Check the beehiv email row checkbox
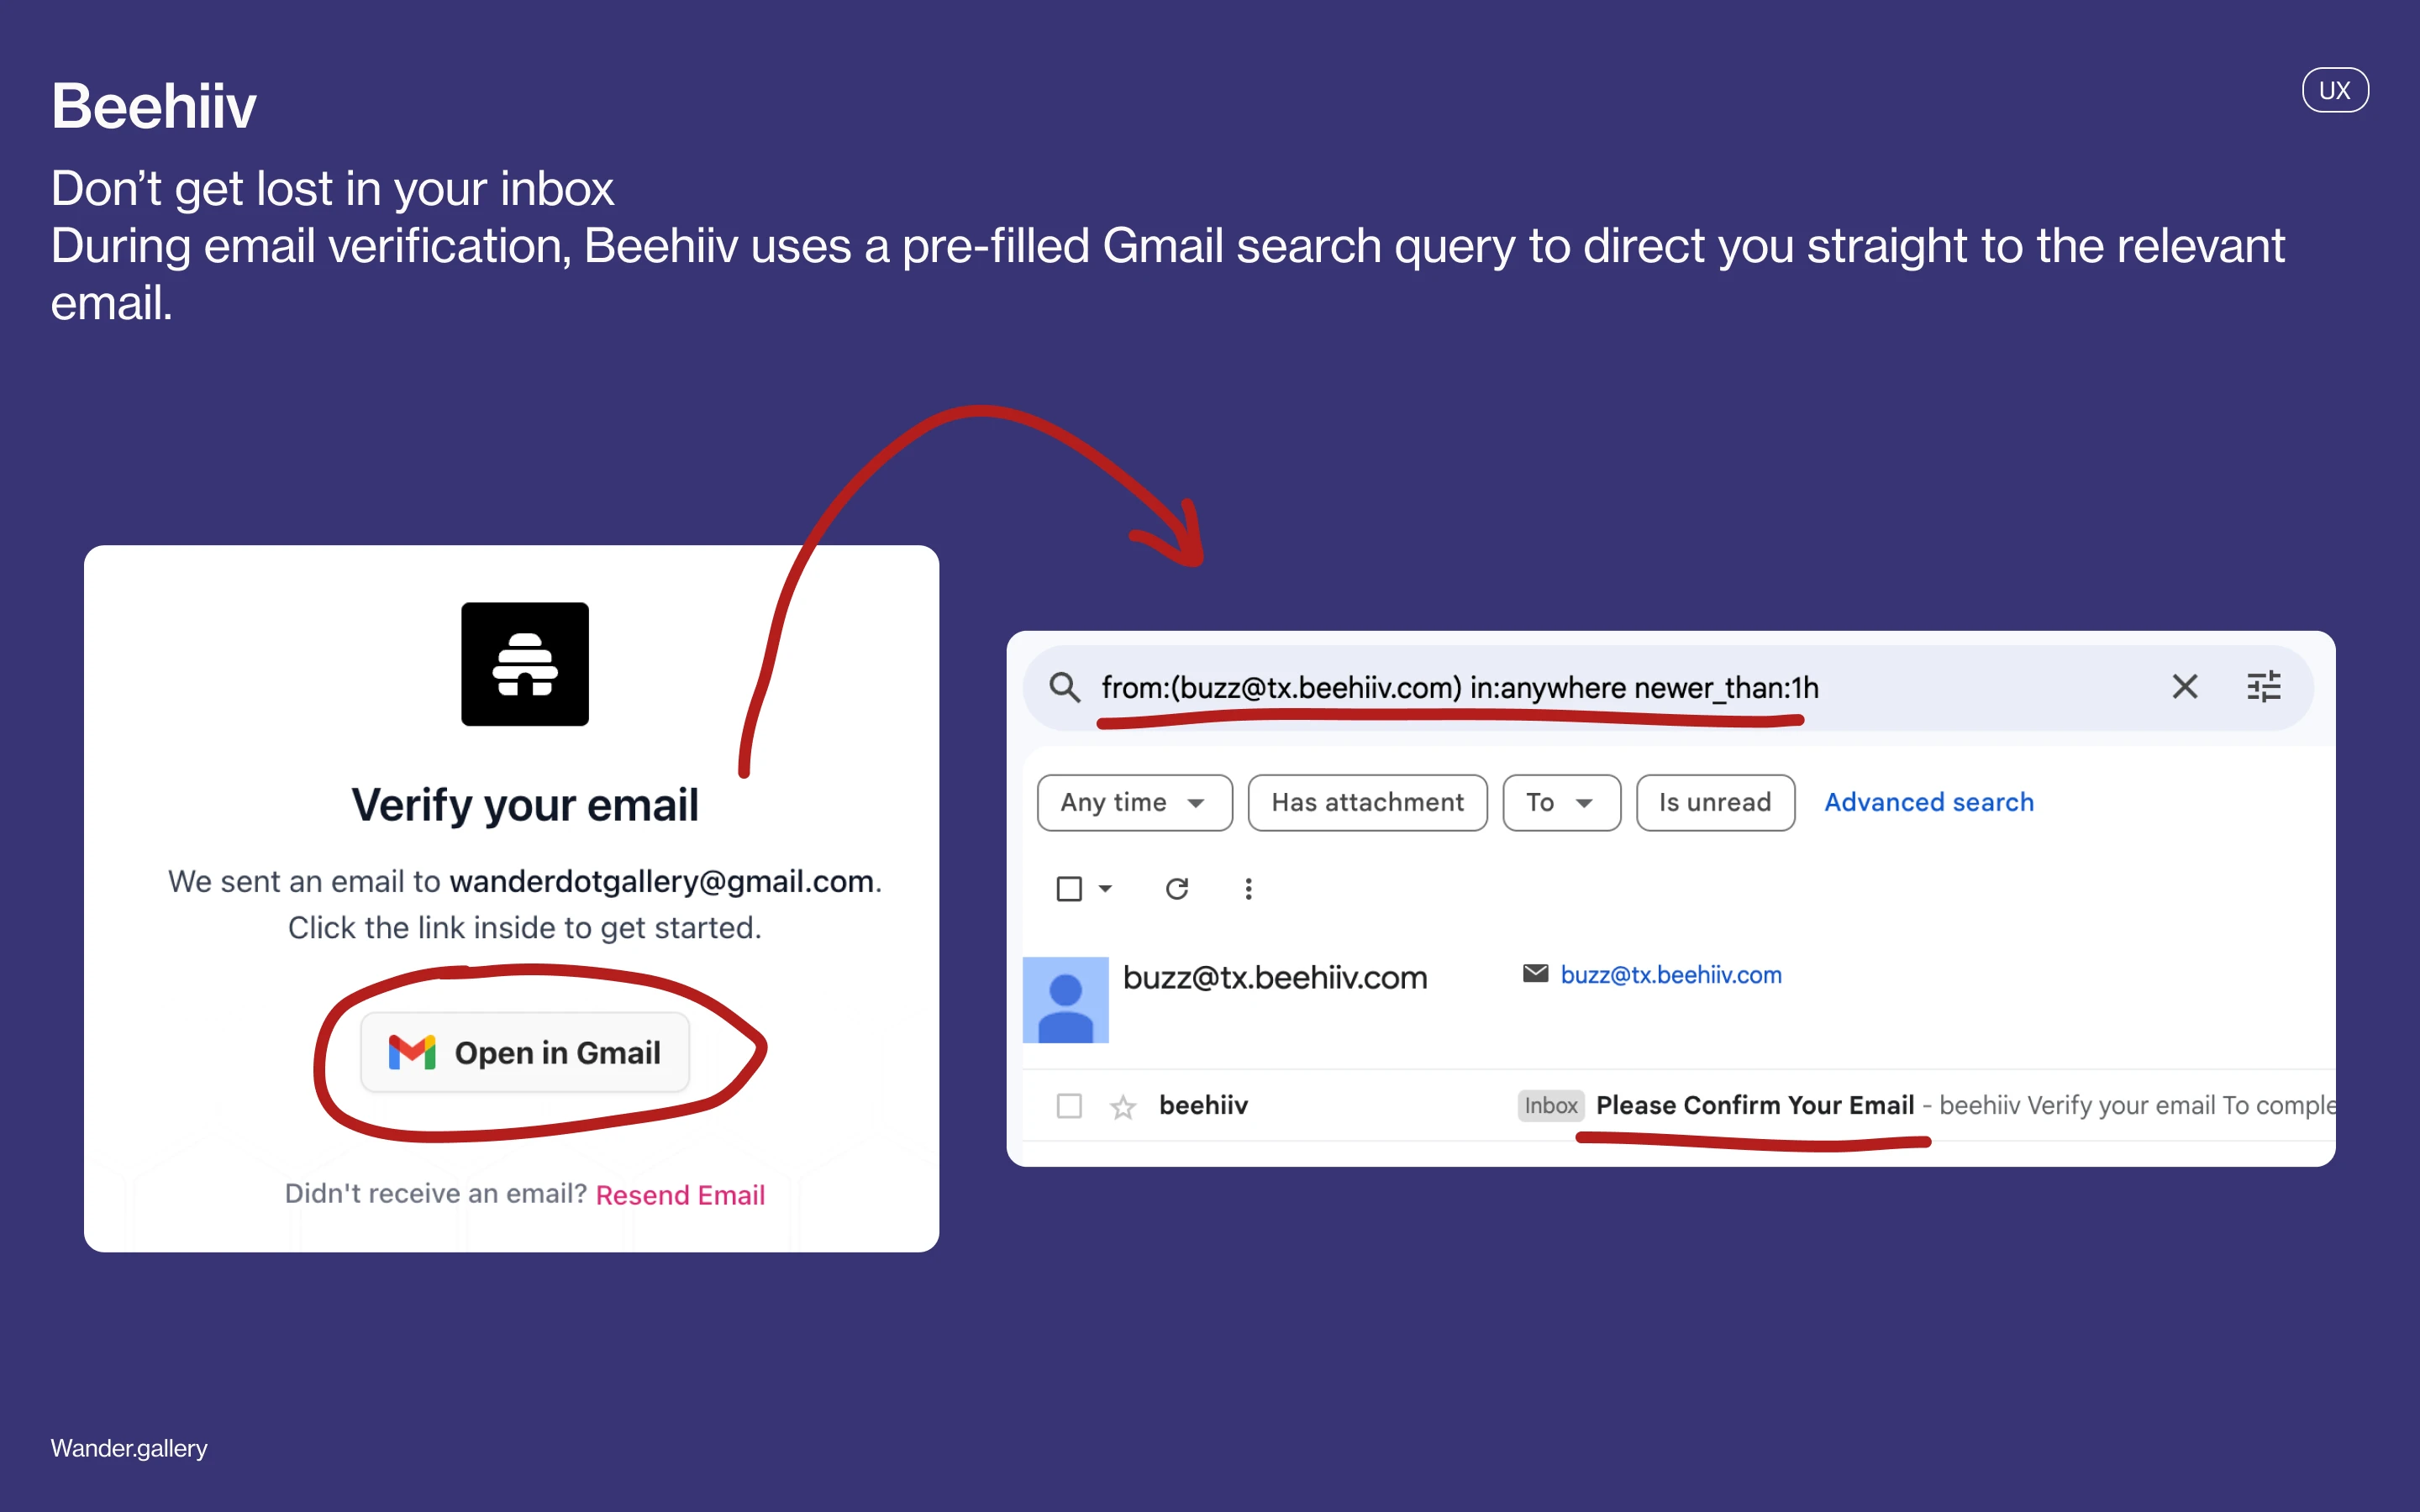Screen dimensions: 2420x1512 tap(1069, 1106)
